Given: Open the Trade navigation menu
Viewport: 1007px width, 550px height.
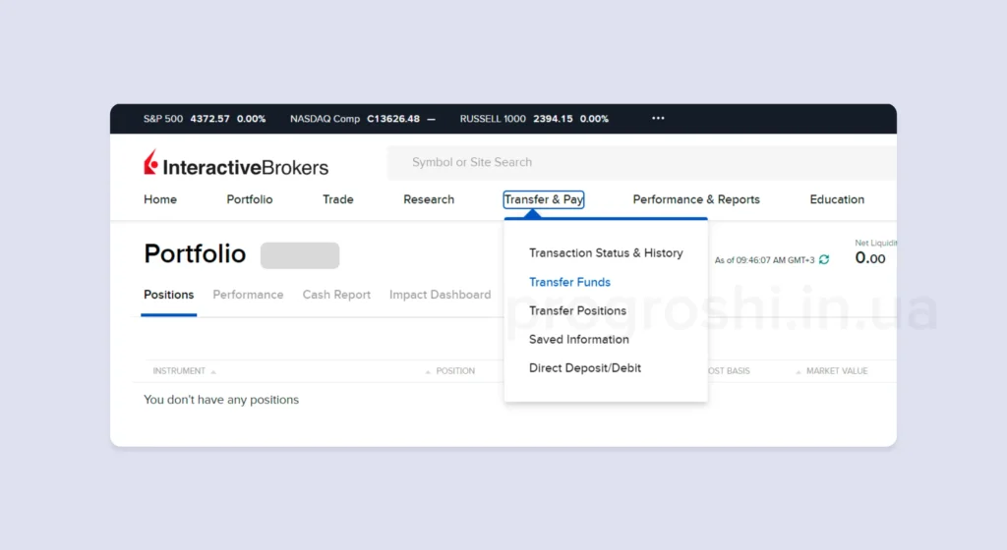Looking at the screenshot, I should (337, 199).
